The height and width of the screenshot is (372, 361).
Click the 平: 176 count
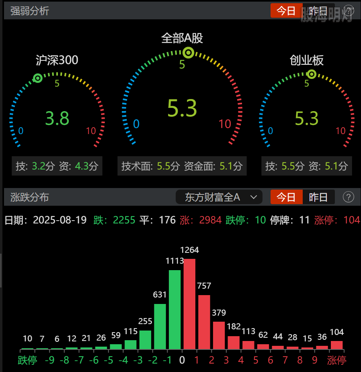click(157, 220)
